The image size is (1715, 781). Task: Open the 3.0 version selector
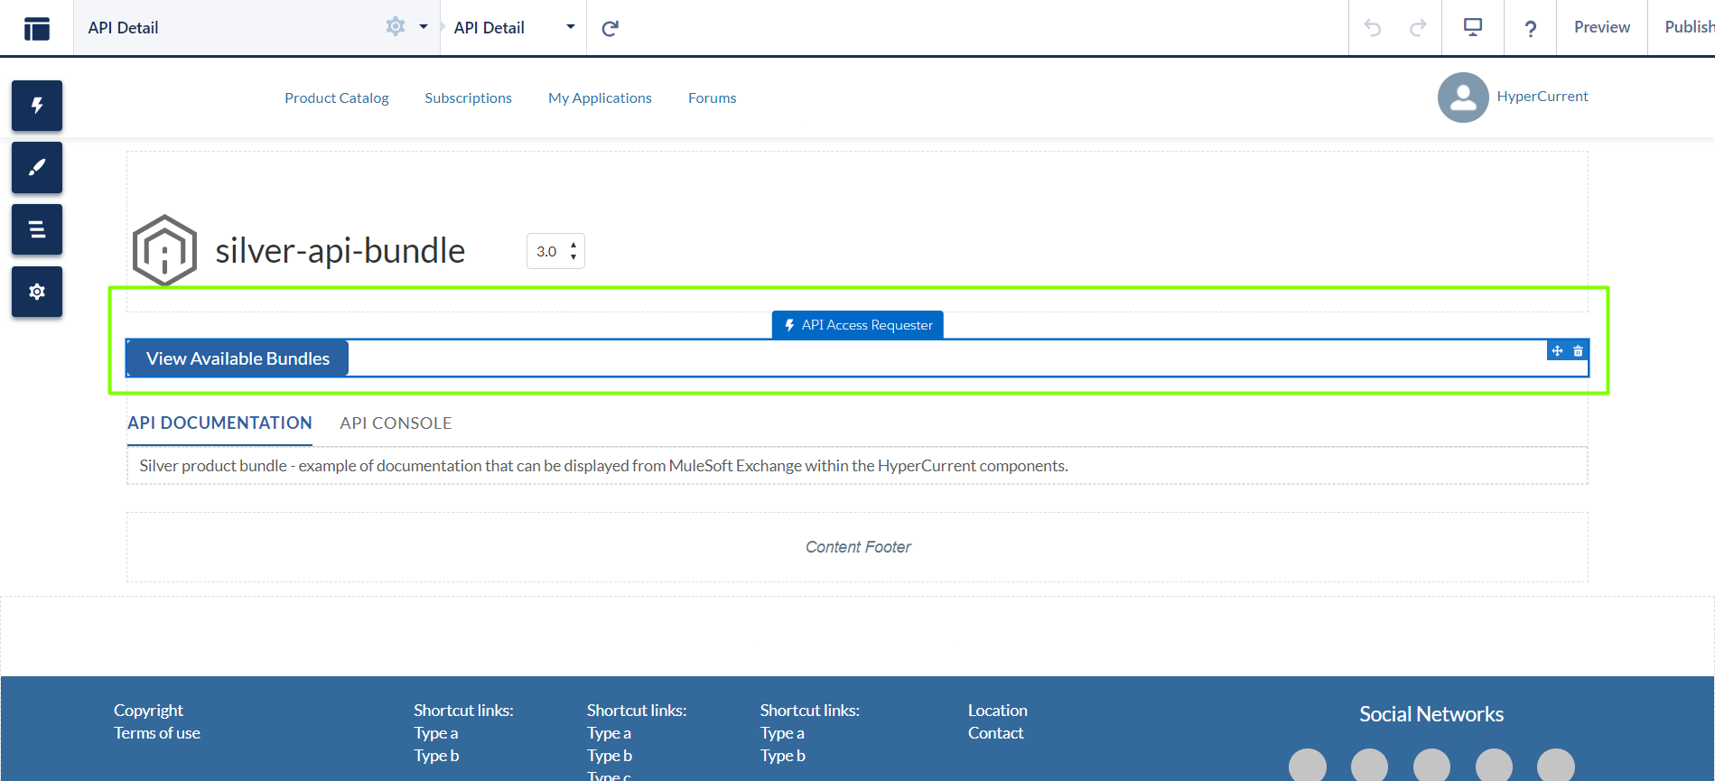[555, 251]
